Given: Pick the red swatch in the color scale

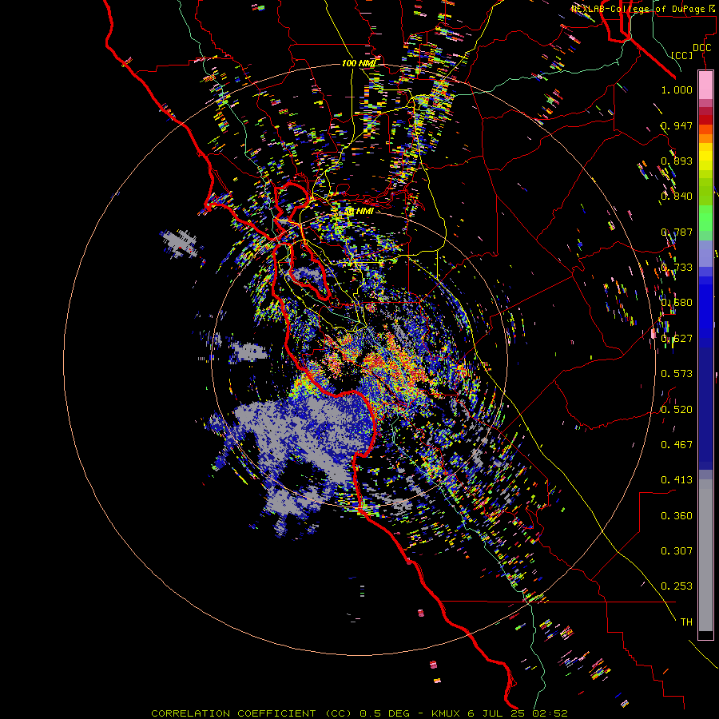Looking at the screenshot, I should click(x=705, y=120).
